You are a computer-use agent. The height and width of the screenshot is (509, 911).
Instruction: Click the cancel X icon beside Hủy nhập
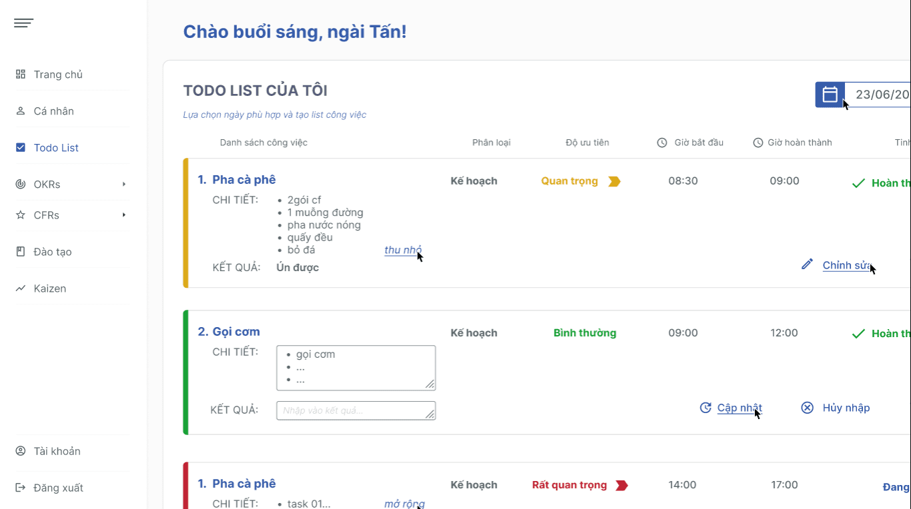click(x=807, y=408)
